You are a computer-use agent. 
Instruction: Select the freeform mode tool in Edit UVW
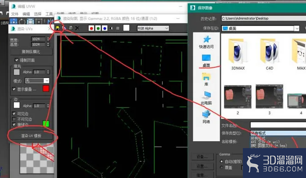coord(39,22)
